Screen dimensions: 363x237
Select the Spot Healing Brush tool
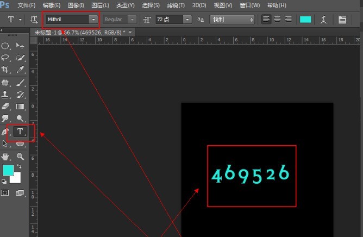(5, 83)
